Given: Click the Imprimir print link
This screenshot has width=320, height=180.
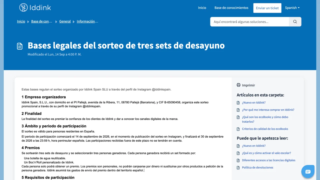Looking at the screenshot, I should coord(248,85).
